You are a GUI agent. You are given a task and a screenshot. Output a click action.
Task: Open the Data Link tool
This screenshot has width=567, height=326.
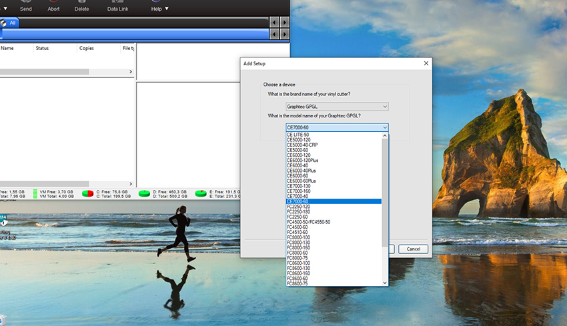tap(118, 7)
